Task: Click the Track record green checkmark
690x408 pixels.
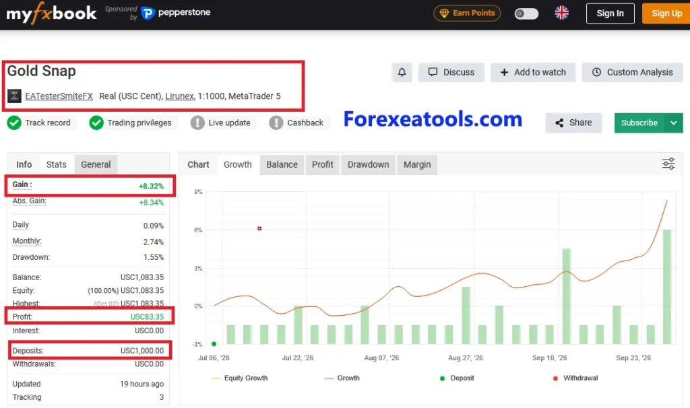Action: 14,123
